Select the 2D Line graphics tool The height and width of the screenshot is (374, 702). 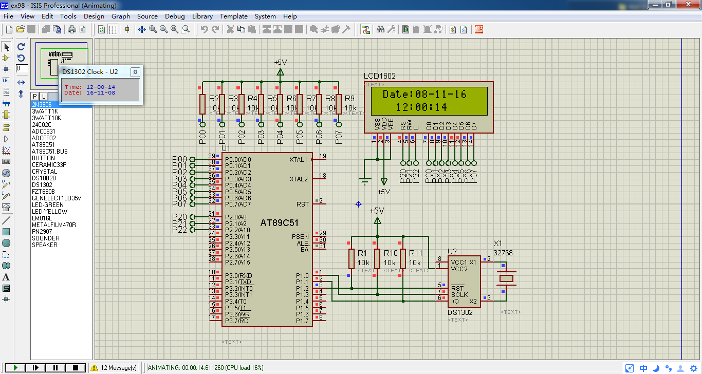point(6,220)
